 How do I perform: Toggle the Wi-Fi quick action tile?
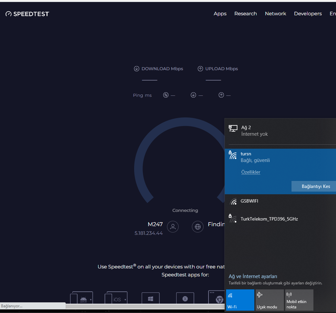[x=240, y=300]
